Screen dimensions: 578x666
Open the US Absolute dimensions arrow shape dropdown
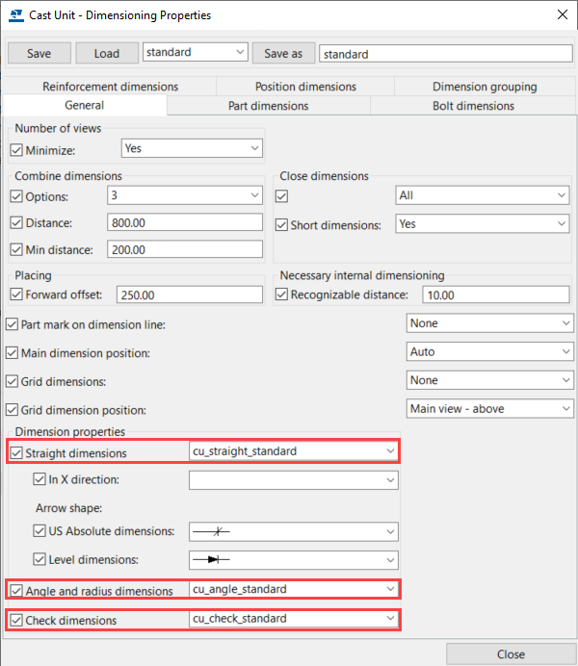point(293,531)
